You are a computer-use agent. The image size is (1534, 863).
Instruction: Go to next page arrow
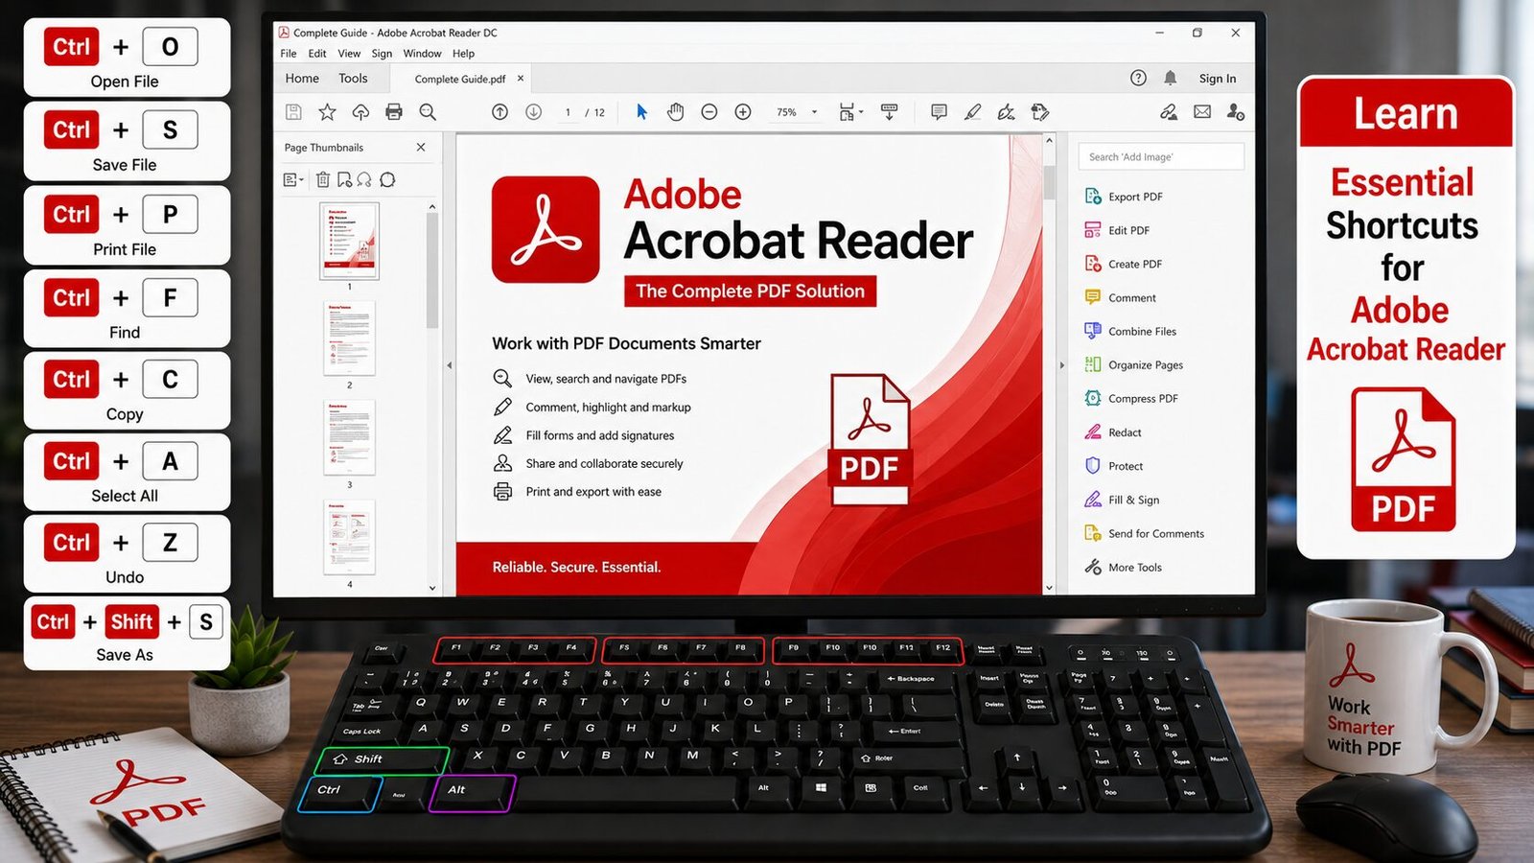[534, 112]
